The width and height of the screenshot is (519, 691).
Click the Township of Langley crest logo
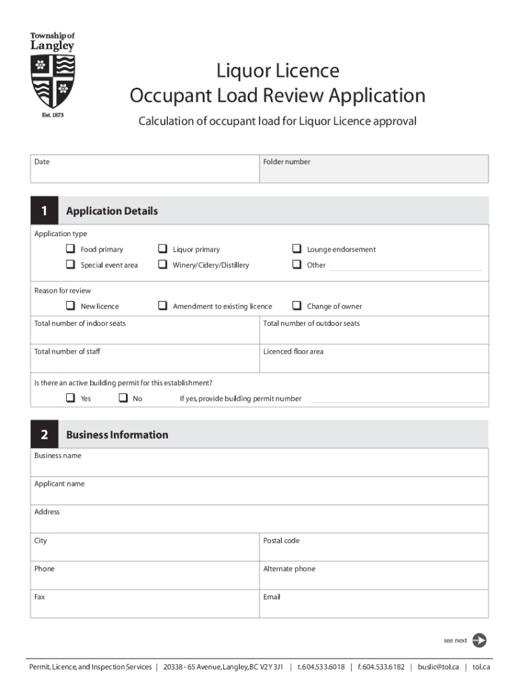(x=53, y=75)
